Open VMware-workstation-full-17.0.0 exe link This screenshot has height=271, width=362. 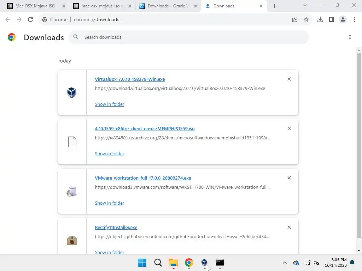[143, 178]
